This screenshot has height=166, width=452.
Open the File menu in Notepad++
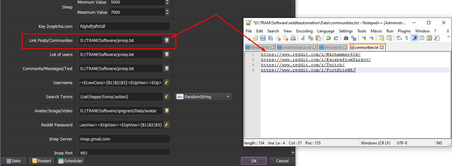249,31
